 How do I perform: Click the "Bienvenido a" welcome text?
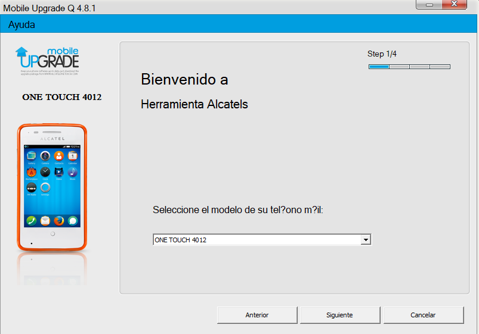click(x=184, y=80)
